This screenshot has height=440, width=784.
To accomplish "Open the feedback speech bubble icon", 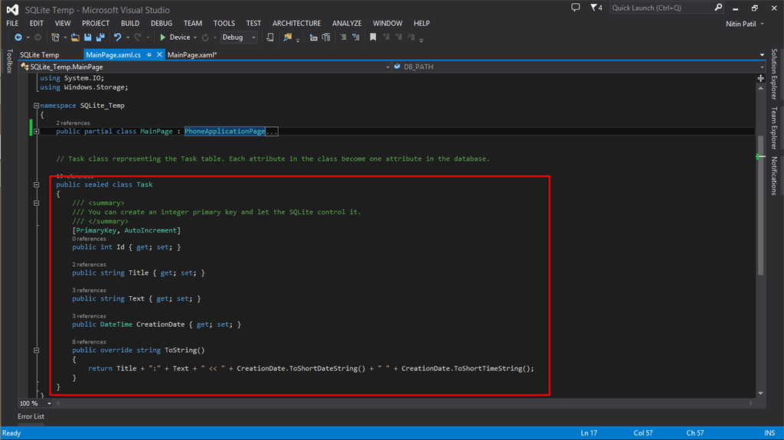I will [576, 8].
